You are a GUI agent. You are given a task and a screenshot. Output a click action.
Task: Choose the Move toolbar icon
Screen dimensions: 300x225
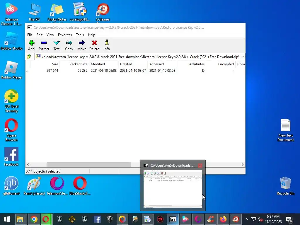tap(82, 45)
